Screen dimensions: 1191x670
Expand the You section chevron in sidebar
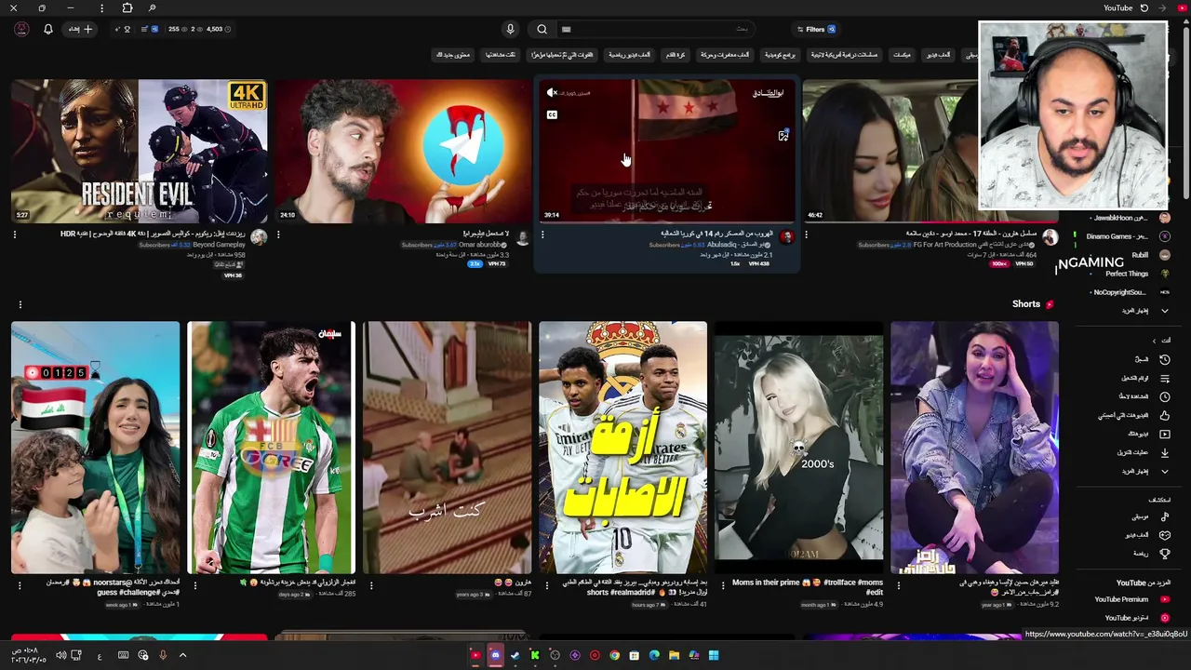click(x=1155, y=341)
